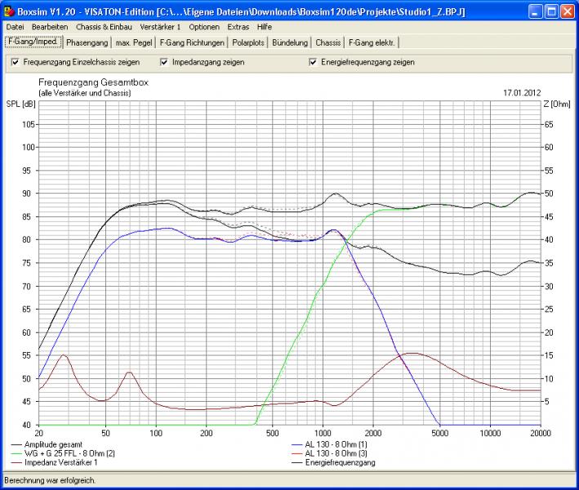The height and width of the screenshot is (490, 579).
Task: Open the Chassis tab
Action: coord(328,42)
